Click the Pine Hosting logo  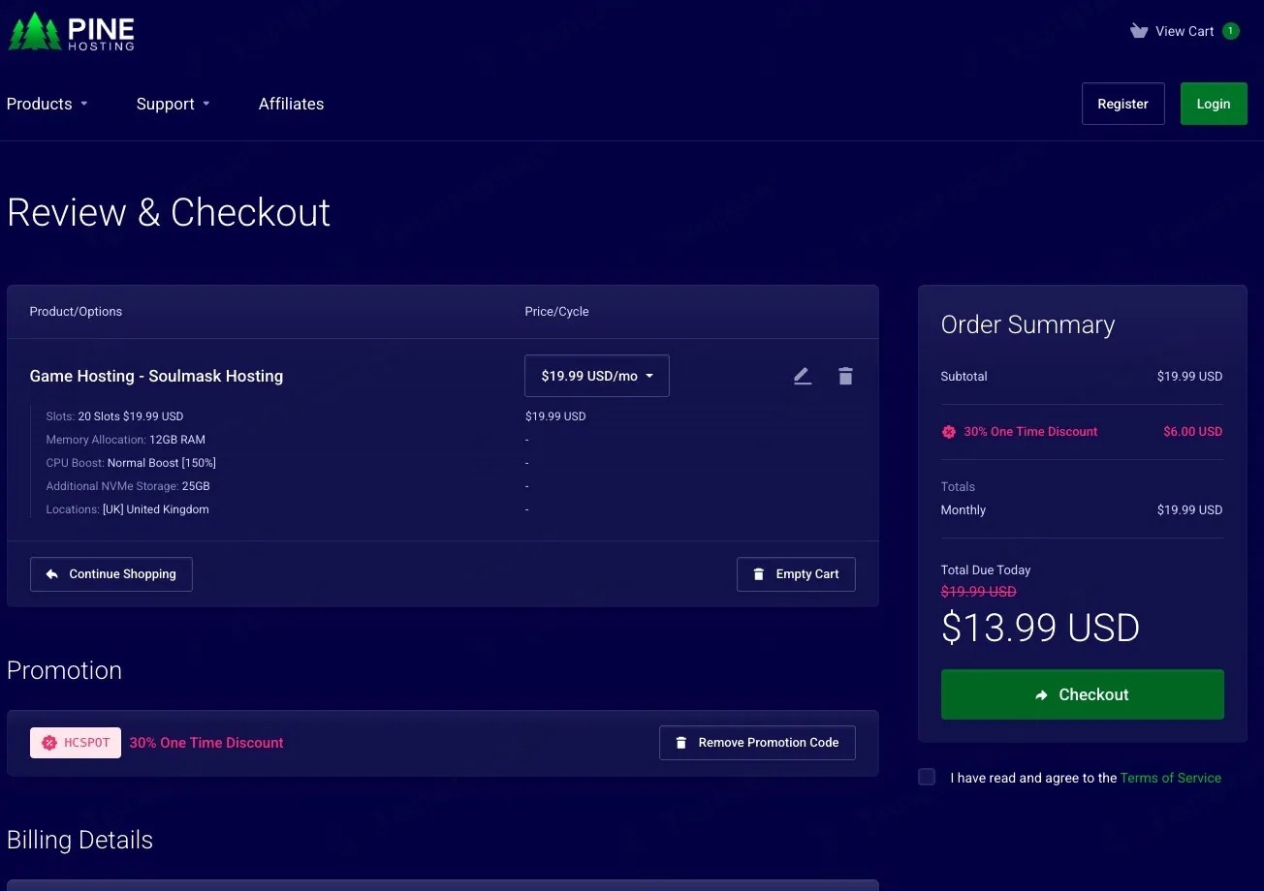(x=72, y=32)
